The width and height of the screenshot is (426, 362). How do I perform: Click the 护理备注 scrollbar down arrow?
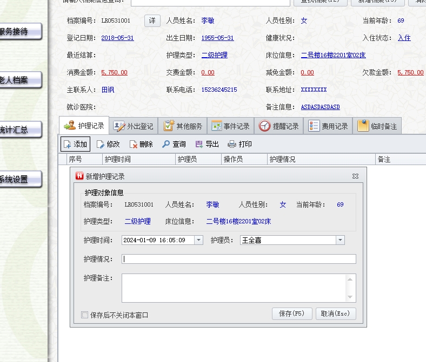tap(352, 297)
